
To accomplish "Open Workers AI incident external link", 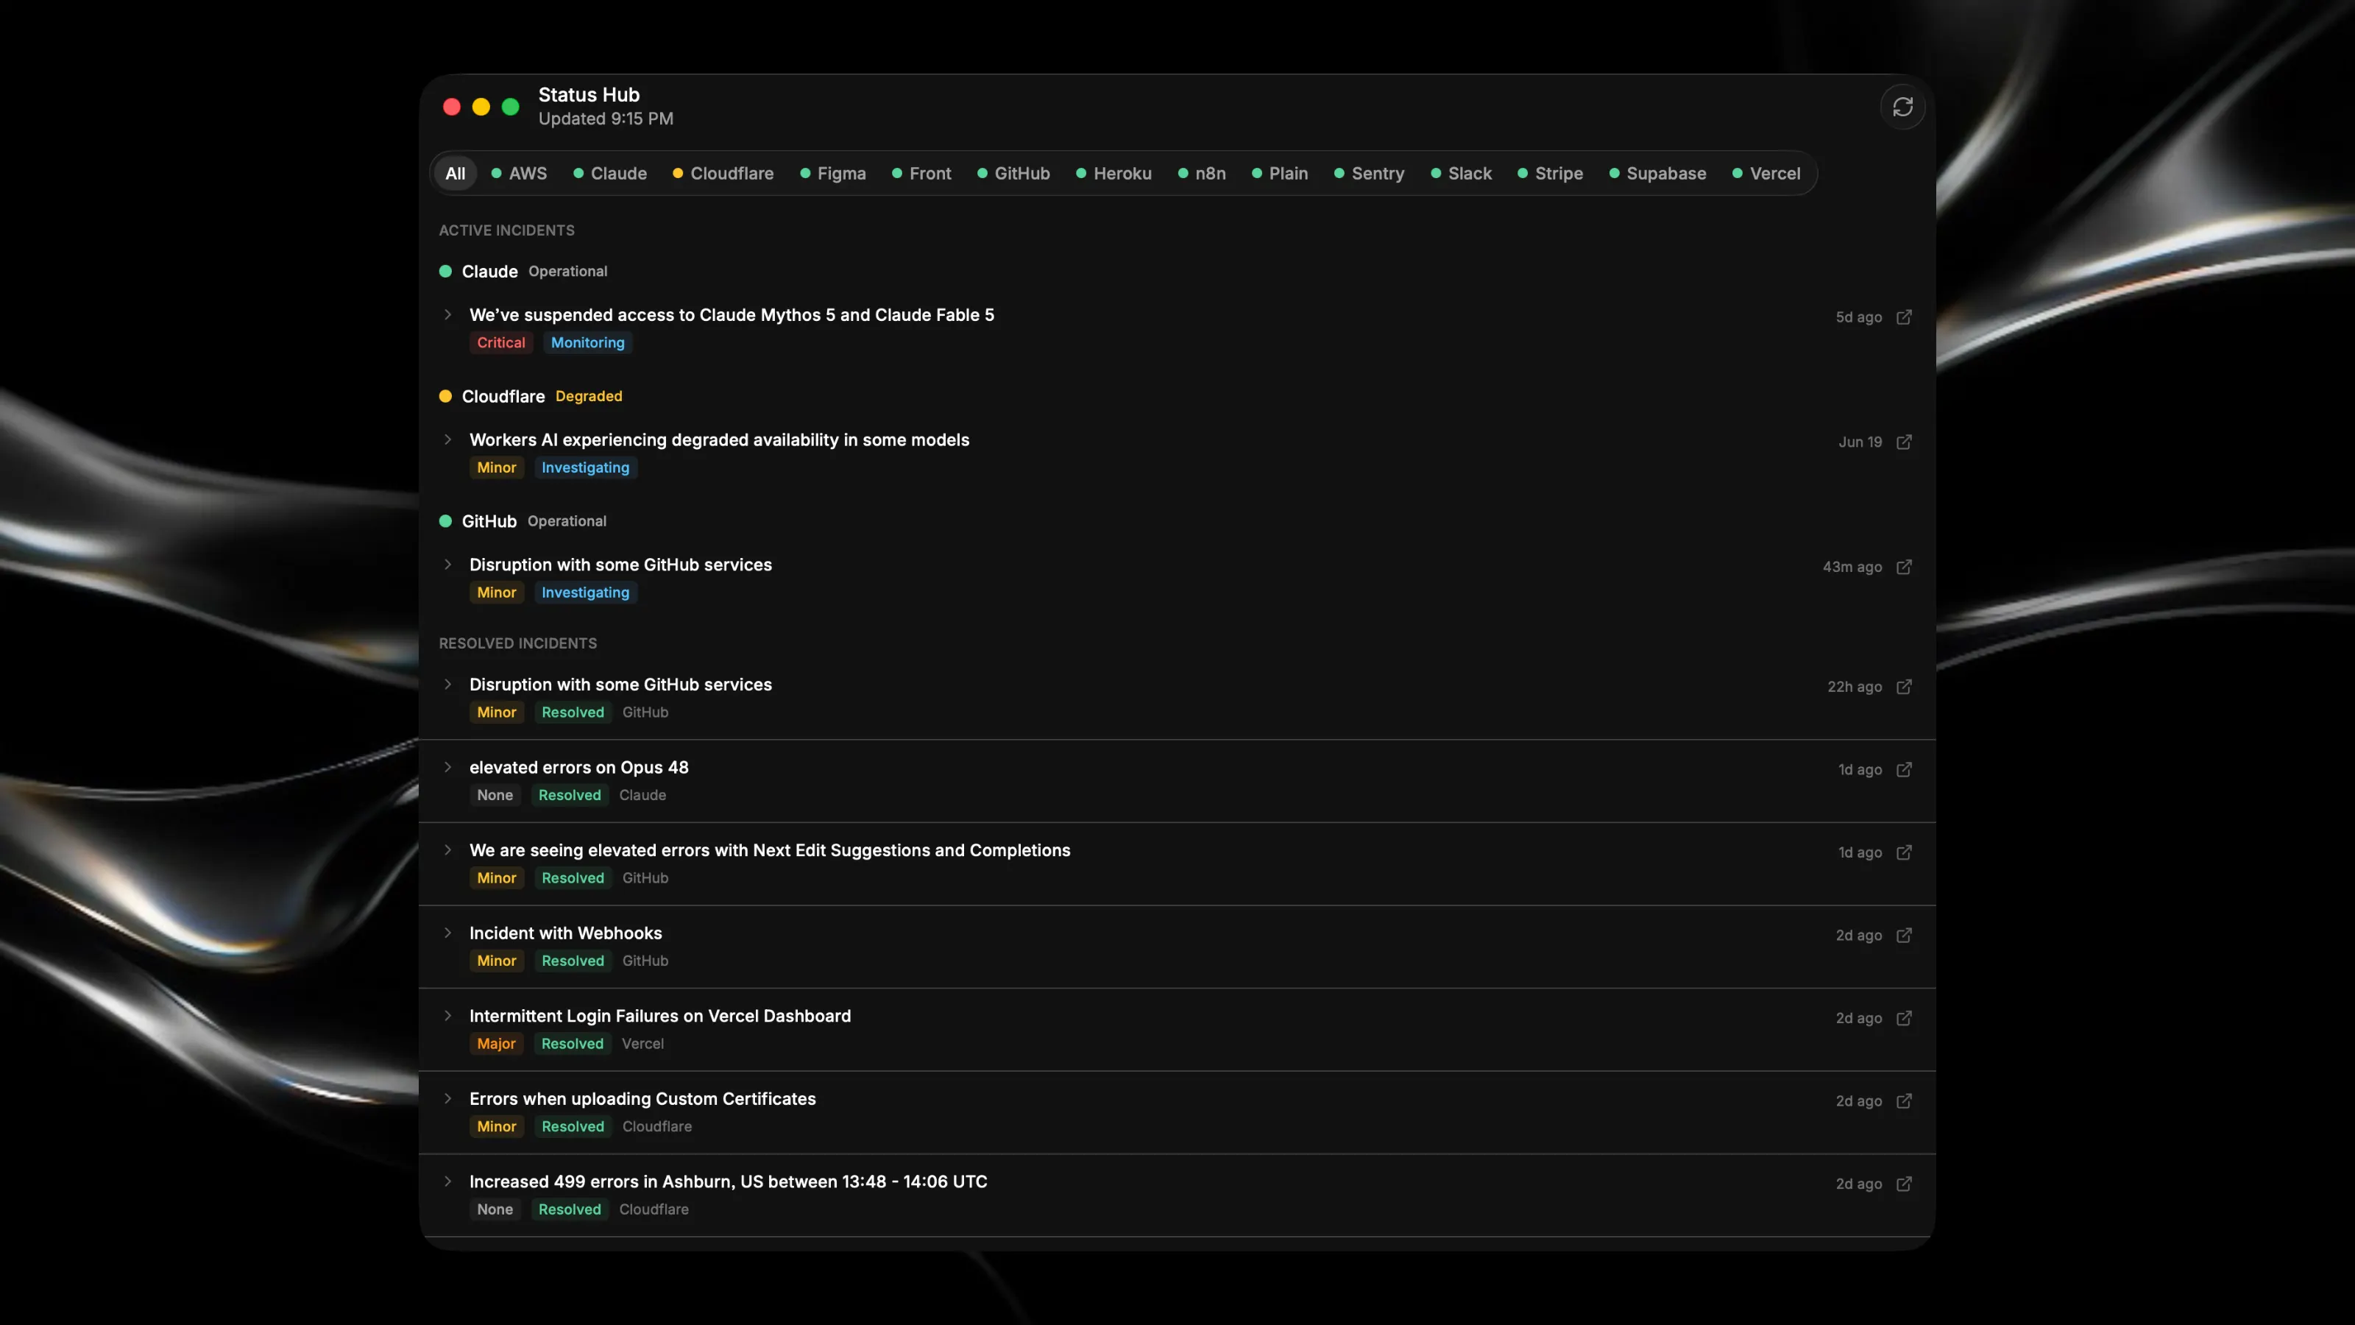I will point(1903,442).
